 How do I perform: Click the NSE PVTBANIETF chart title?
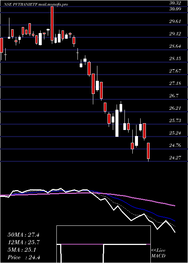pos(36,5)
